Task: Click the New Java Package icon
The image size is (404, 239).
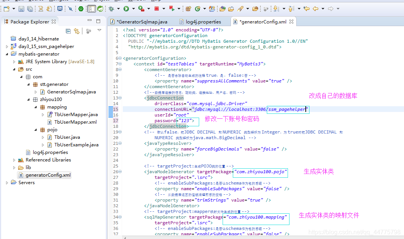Action: coord(188,9)
